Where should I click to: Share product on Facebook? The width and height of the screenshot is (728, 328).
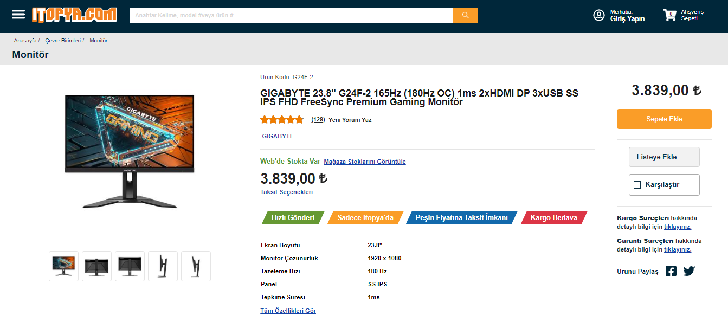pyautogui.click(x=671, y=271)
